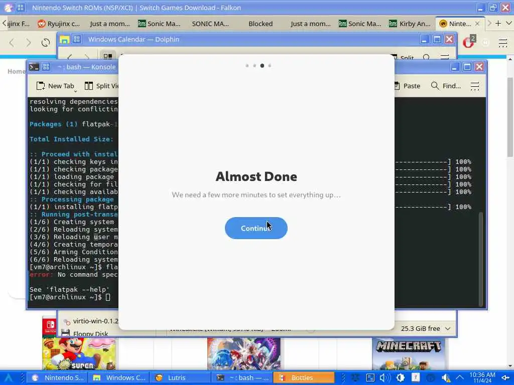Click the Konsole terminal window-menu icon
514x385 pixels.
tap(34, 67)
